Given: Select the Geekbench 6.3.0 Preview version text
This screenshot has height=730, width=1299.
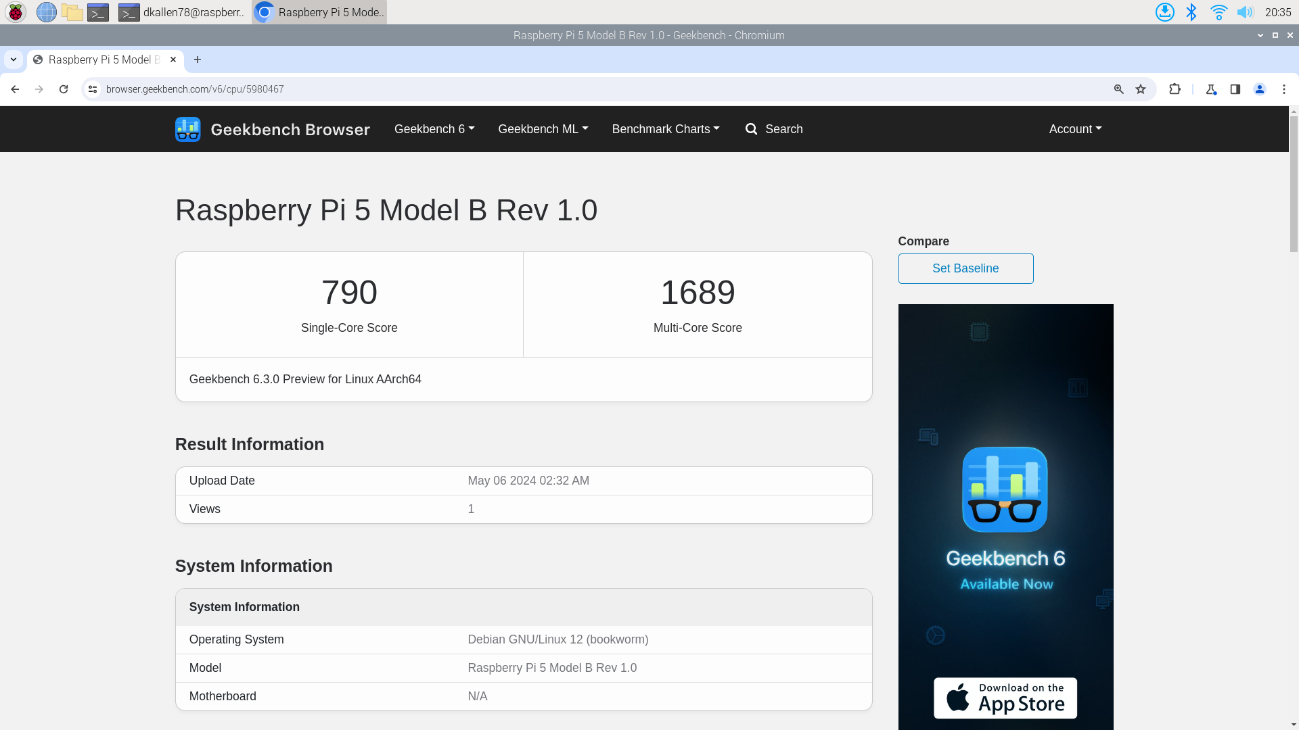Looking at the screenshot, I should click(305, 379).
